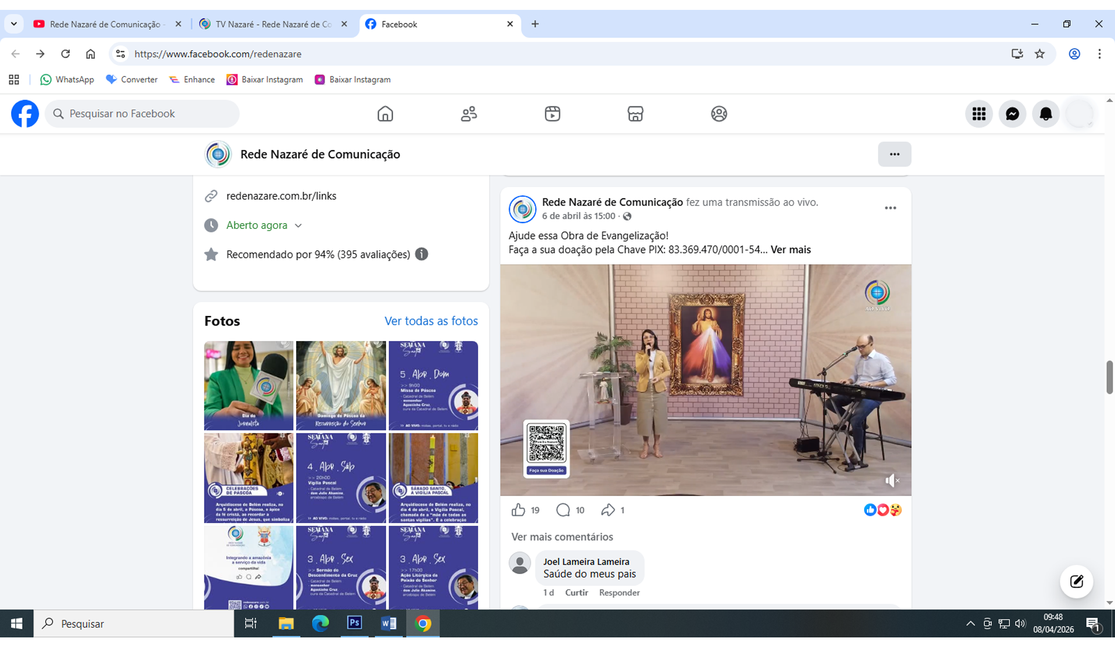Screen dimensions: 1115x656
Task: Switch to the YouTube Rede Nazaré tab
Action: coord(105,24)
